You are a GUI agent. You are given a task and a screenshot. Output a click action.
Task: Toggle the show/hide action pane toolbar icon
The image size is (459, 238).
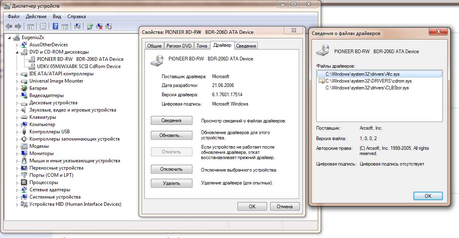pyautogui.click(x=65, y=26)
